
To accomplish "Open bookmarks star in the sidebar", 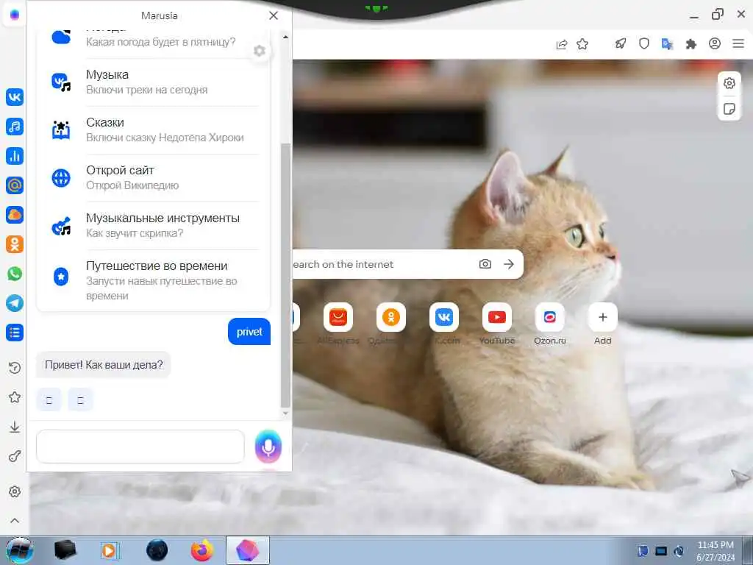I will tap(15, 397).
